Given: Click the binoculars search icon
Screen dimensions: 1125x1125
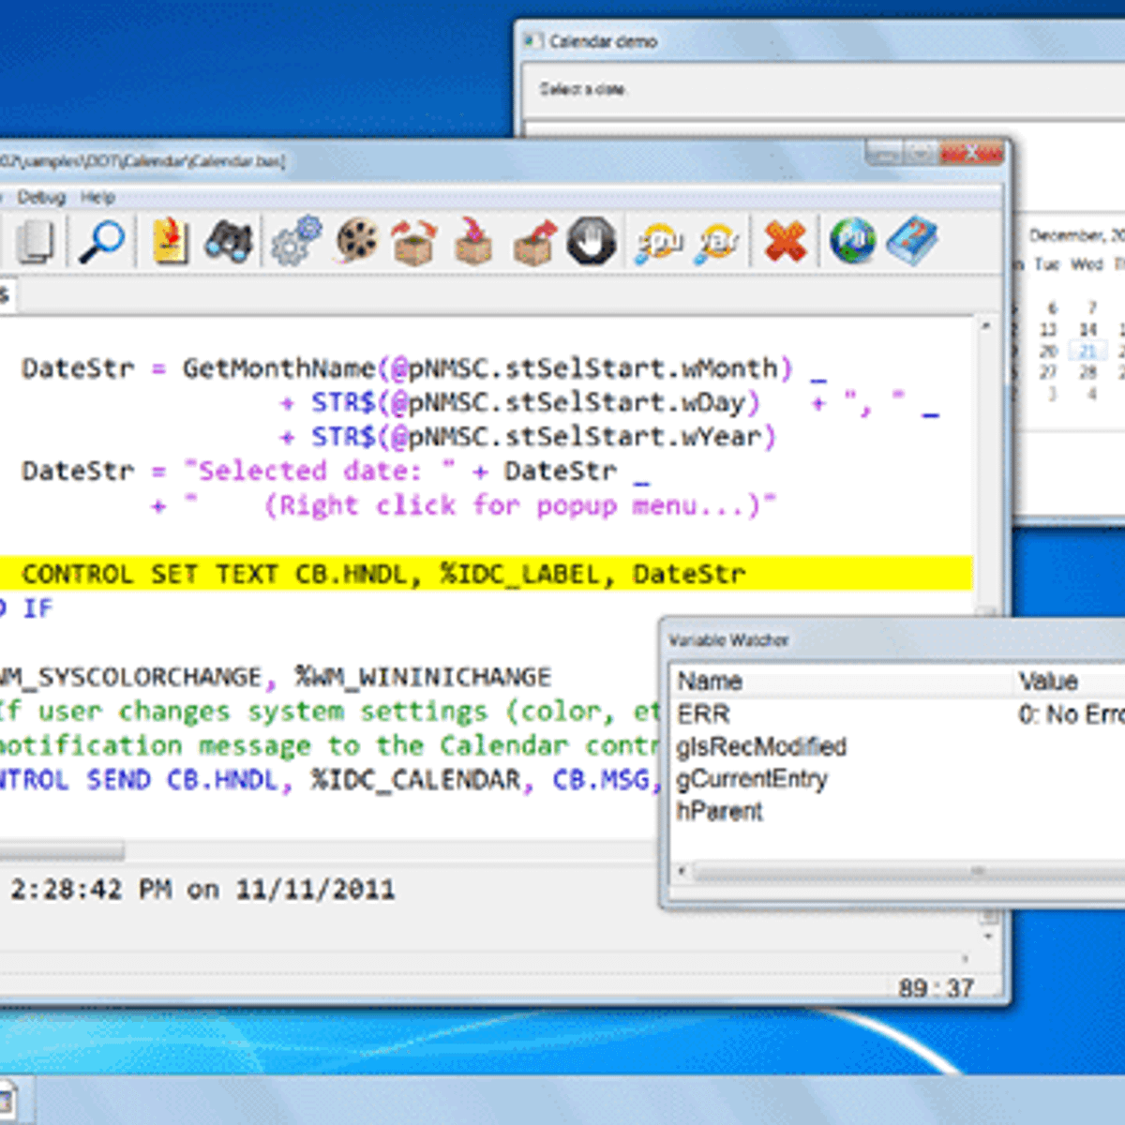Looking at the screenshot, I should [x=229, y=242].
